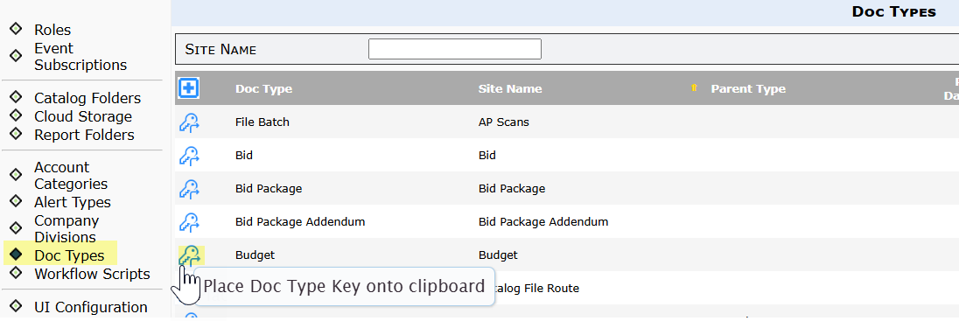The width and height of the screenshot is (959, 321).
Task: Open UI Configuration
Action: pyautogui.click(x=90, y=308)
